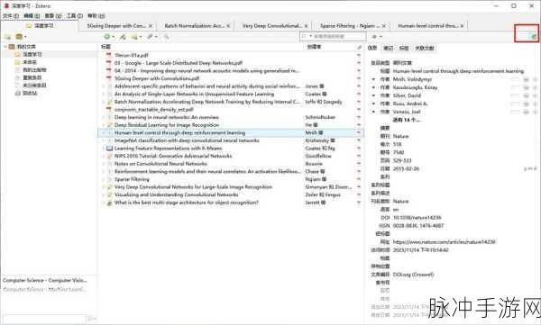The image size is (541, 325).
Task: Open the 帮助 menu
Action: click(96, 16)
